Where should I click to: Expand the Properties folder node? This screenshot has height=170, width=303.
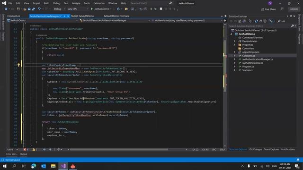tap(234, 45)
